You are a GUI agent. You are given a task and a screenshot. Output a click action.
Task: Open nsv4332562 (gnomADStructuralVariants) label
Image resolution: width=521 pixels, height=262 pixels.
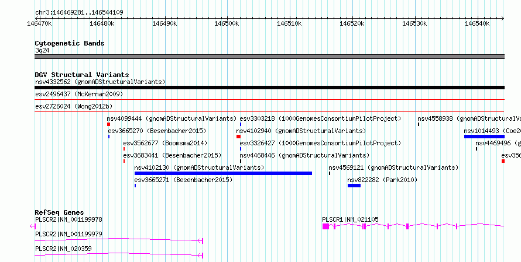100,82
